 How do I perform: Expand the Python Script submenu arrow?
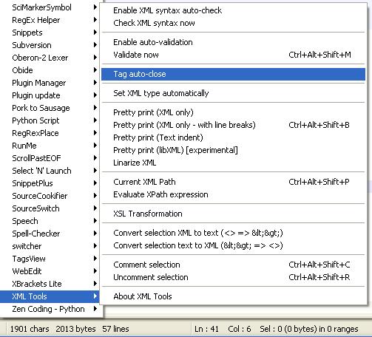(95, 120)
